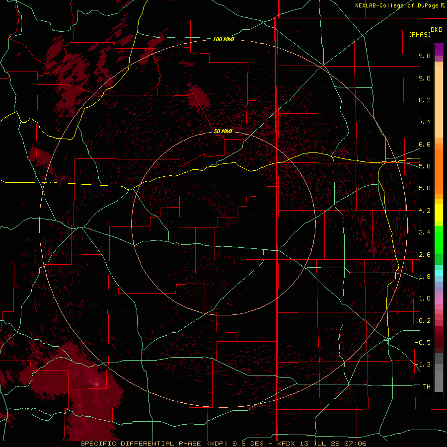The image size is (447, 447).
Task: Select the 9.8 legend value
Action: (425, 56)
